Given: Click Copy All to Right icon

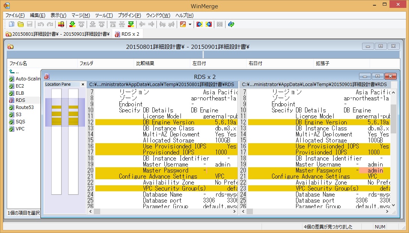Looking at the screenshot, I should [200, 24].
